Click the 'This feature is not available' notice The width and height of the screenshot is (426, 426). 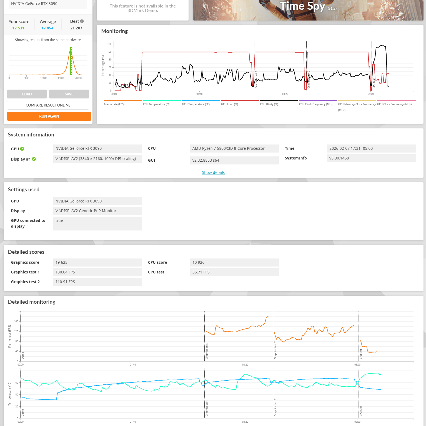click(143, 8)
